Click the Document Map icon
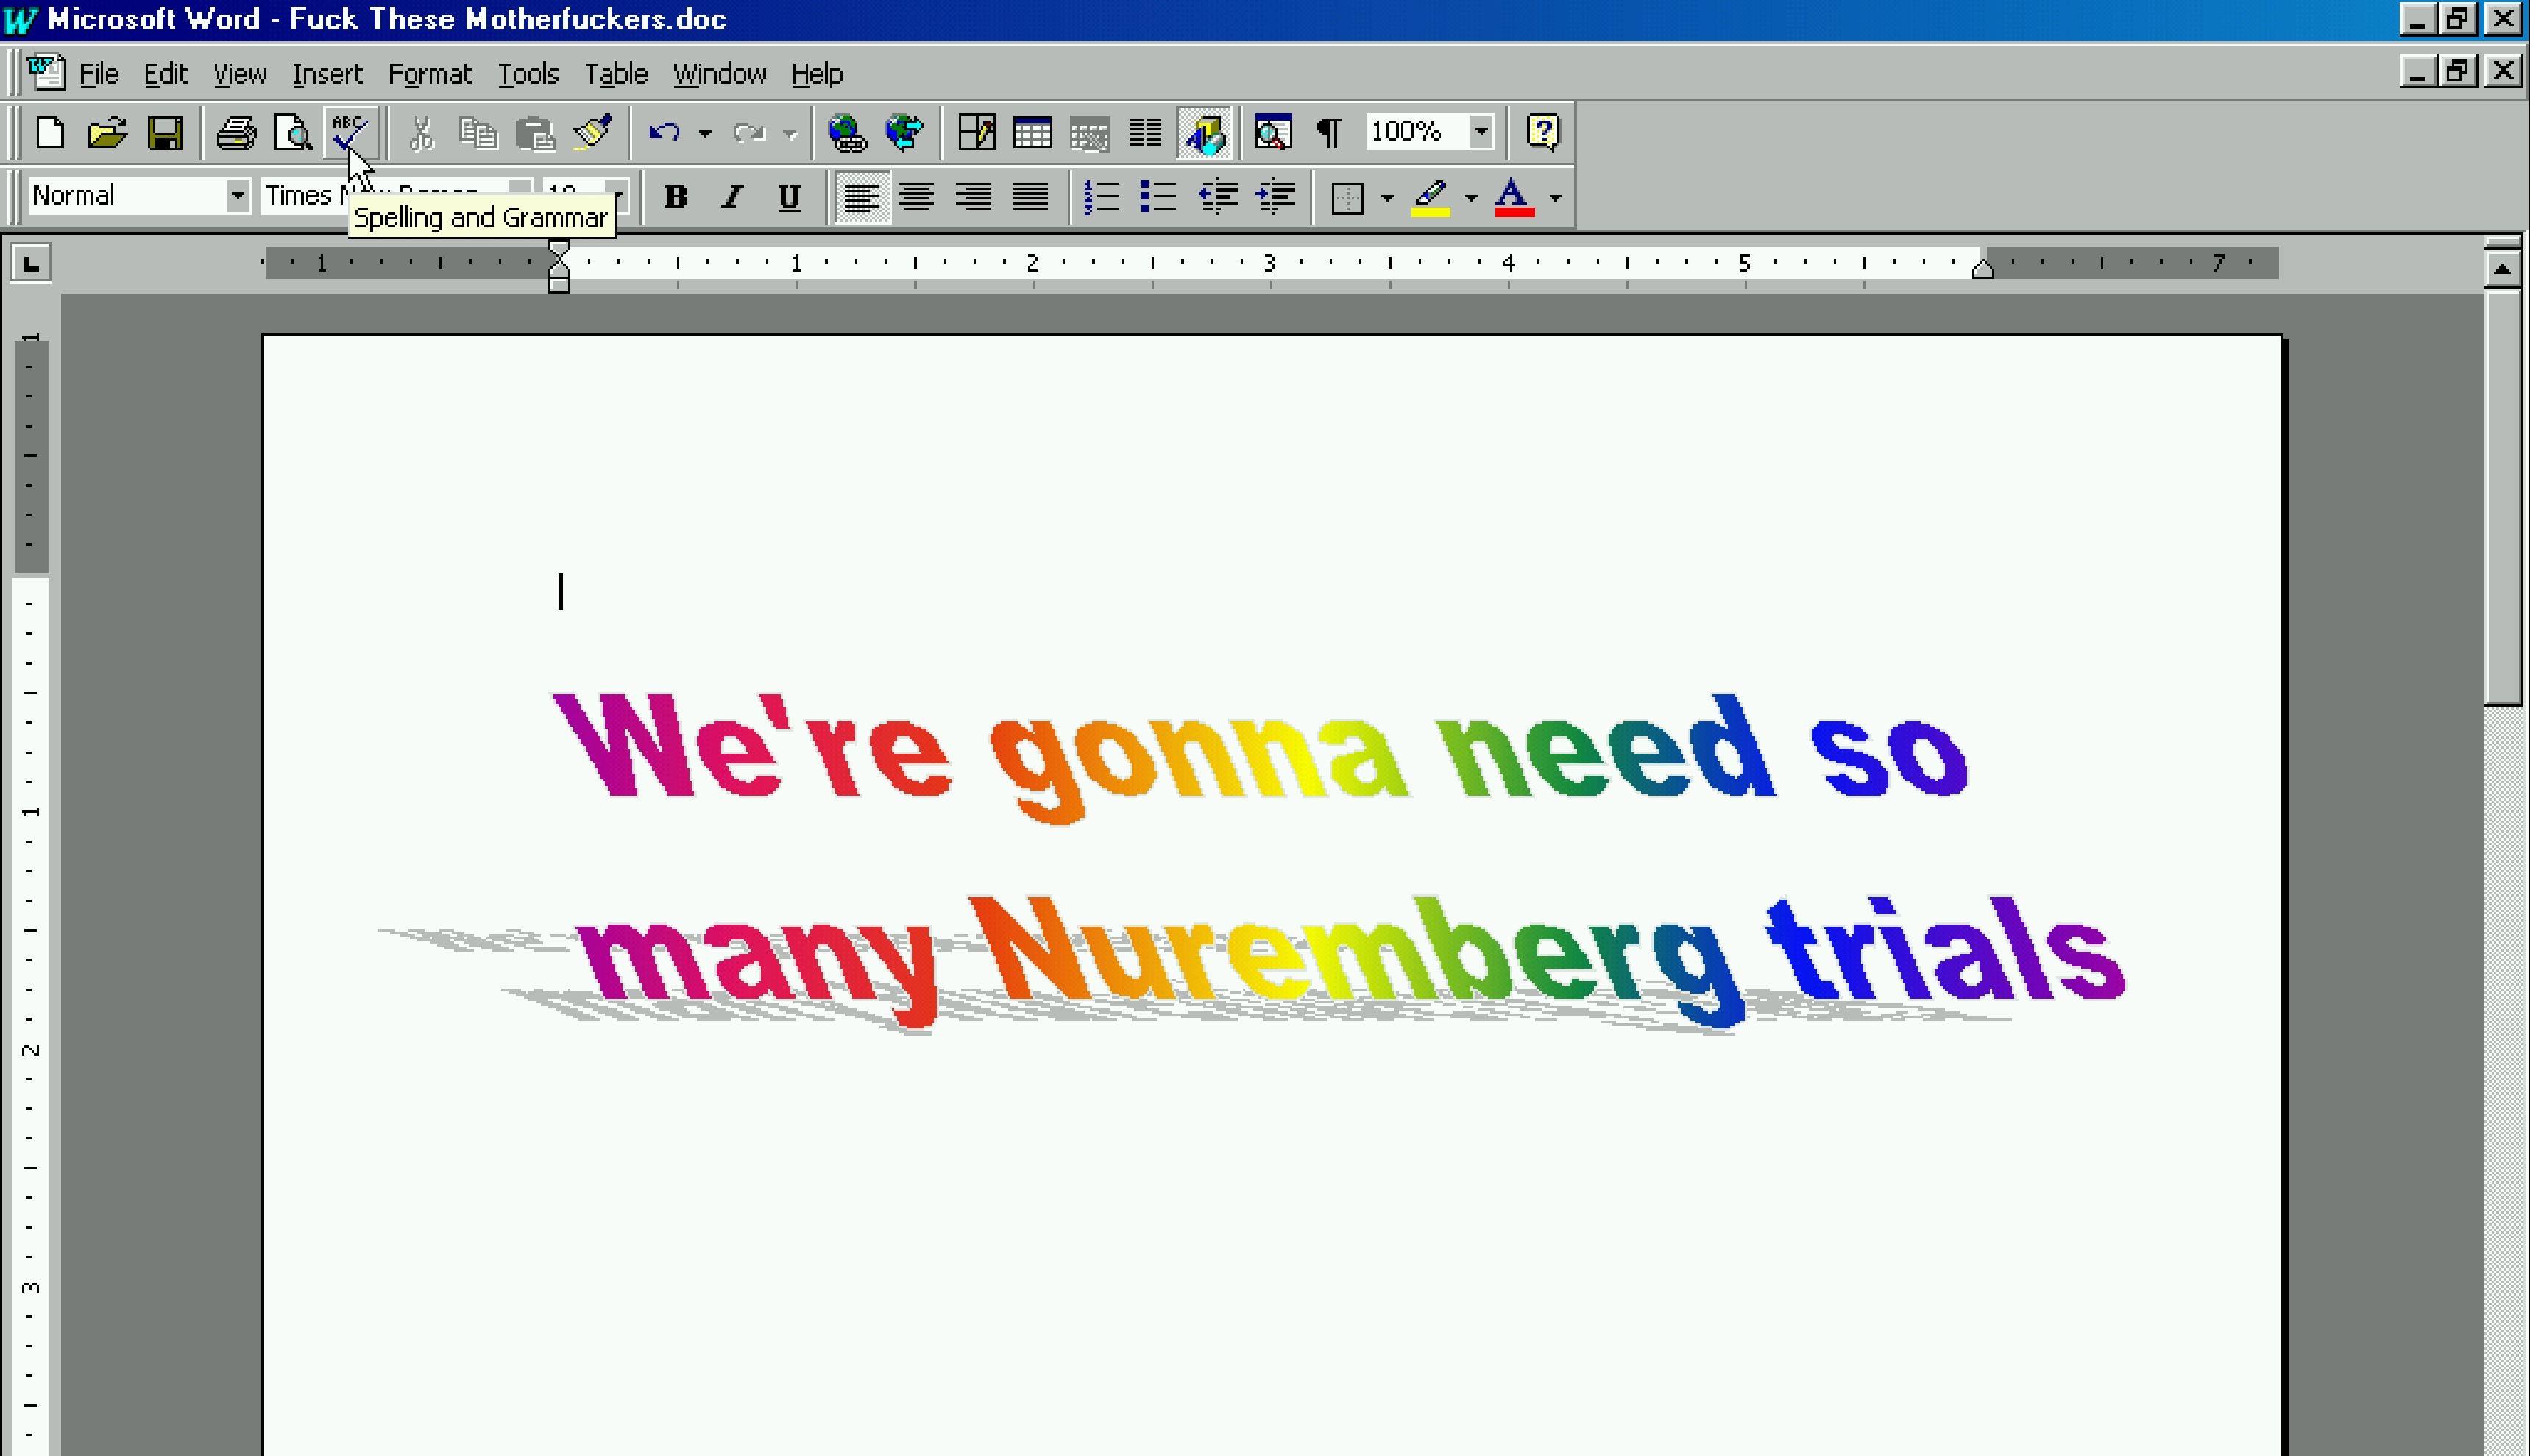The width and height of the screenshot is (2530, 1456). click(1272, 132)
